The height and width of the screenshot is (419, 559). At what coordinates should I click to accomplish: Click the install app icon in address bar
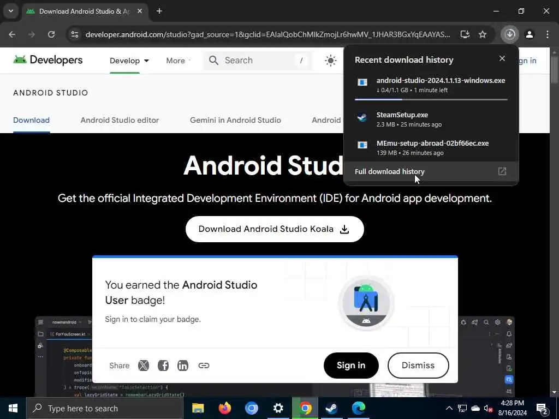coord(465,34)
